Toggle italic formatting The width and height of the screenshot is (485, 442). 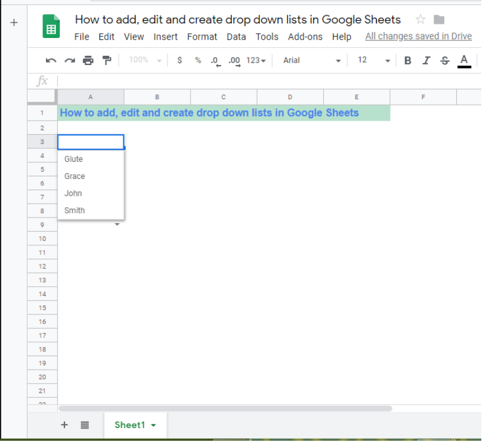426,60
